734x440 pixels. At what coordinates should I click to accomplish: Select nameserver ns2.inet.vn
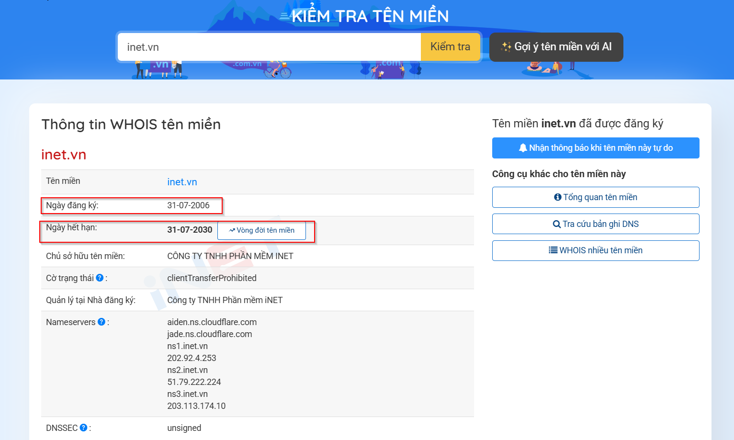point(187,370)
